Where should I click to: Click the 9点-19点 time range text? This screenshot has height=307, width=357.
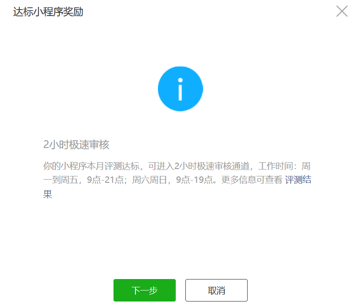click(x=195, y=180)
